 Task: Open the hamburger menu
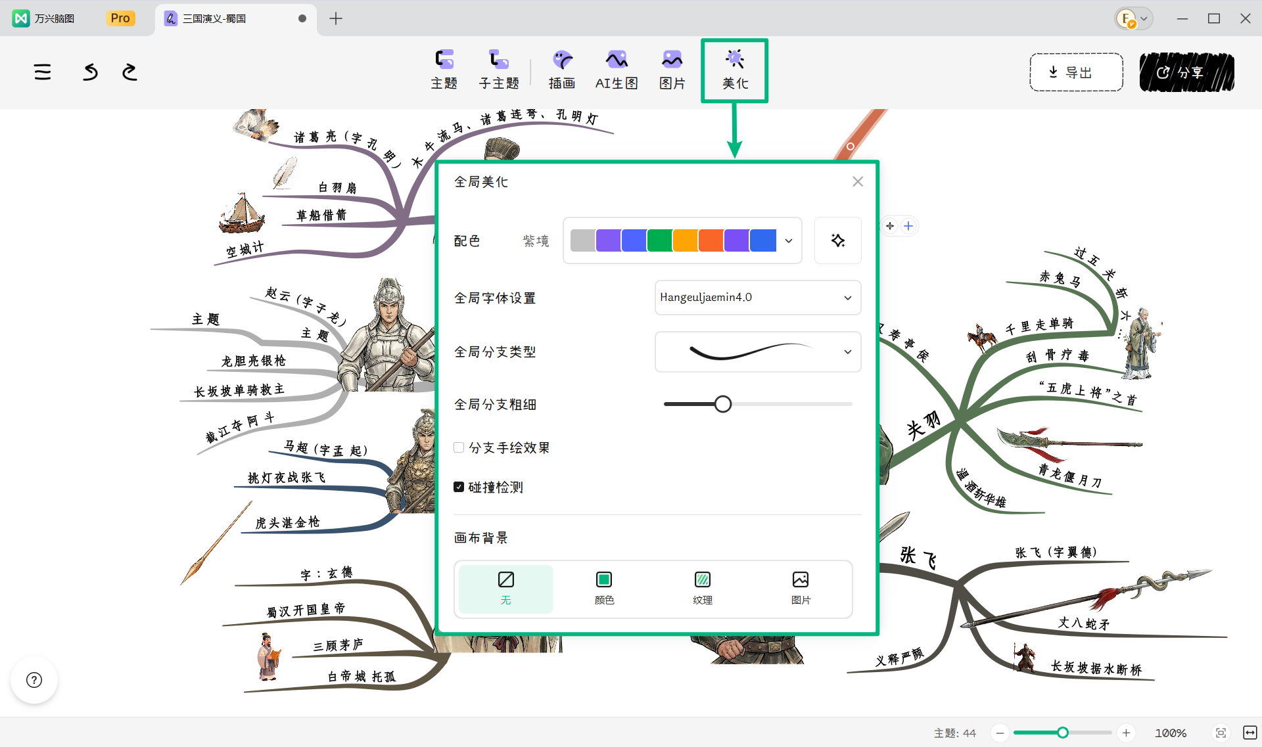(43, 72)
